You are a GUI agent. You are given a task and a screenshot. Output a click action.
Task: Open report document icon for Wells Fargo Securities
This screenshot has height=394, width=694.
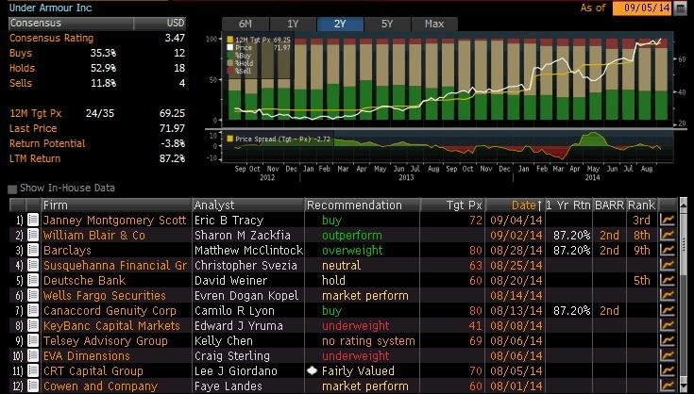(x=33, y=296)
